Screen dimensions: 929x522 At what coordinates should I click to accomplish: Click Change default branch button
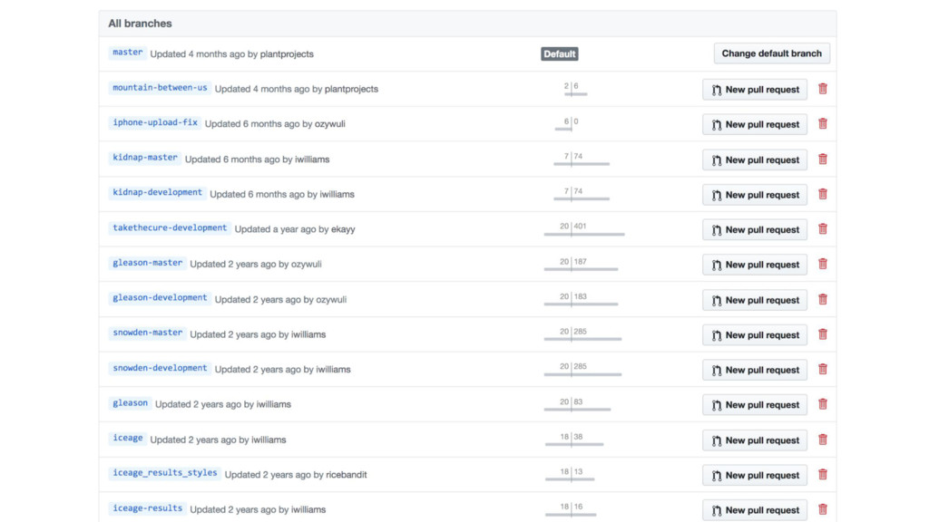click(771, 53)
